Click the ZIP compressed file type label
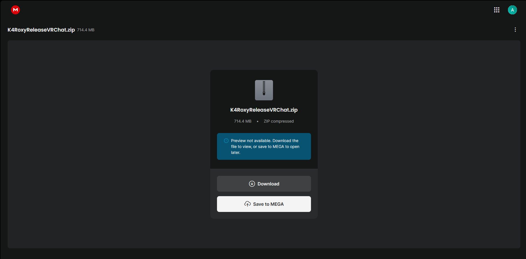Viewport: 526px width, 259px height. tap(279, 121)
